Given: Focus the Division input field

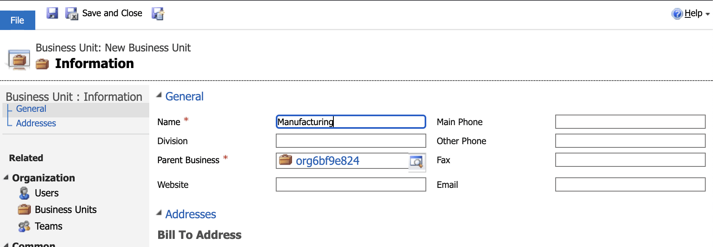Looking at the screenshot, I should pyautogui.click(x=351, y=141).
